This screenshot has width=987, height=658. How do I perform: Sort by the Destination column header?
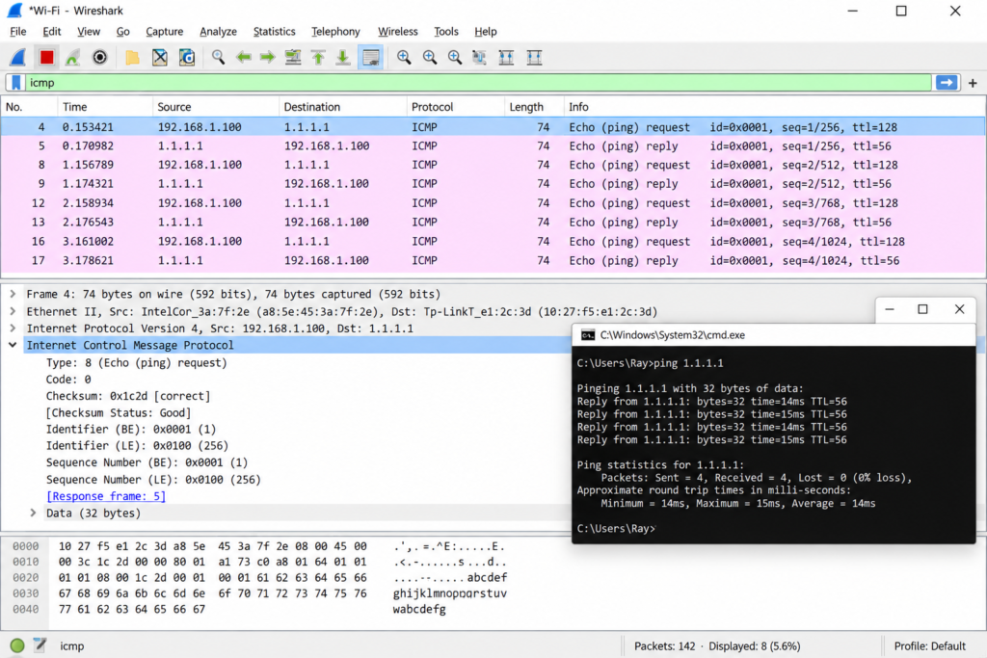point(342,107)
